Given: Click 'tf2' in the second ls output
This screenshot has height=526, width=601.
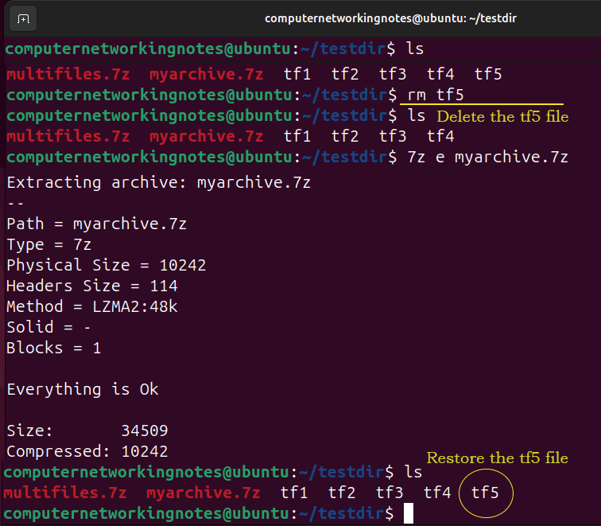Looking at the screenshot, I should [x=345, y=136].
